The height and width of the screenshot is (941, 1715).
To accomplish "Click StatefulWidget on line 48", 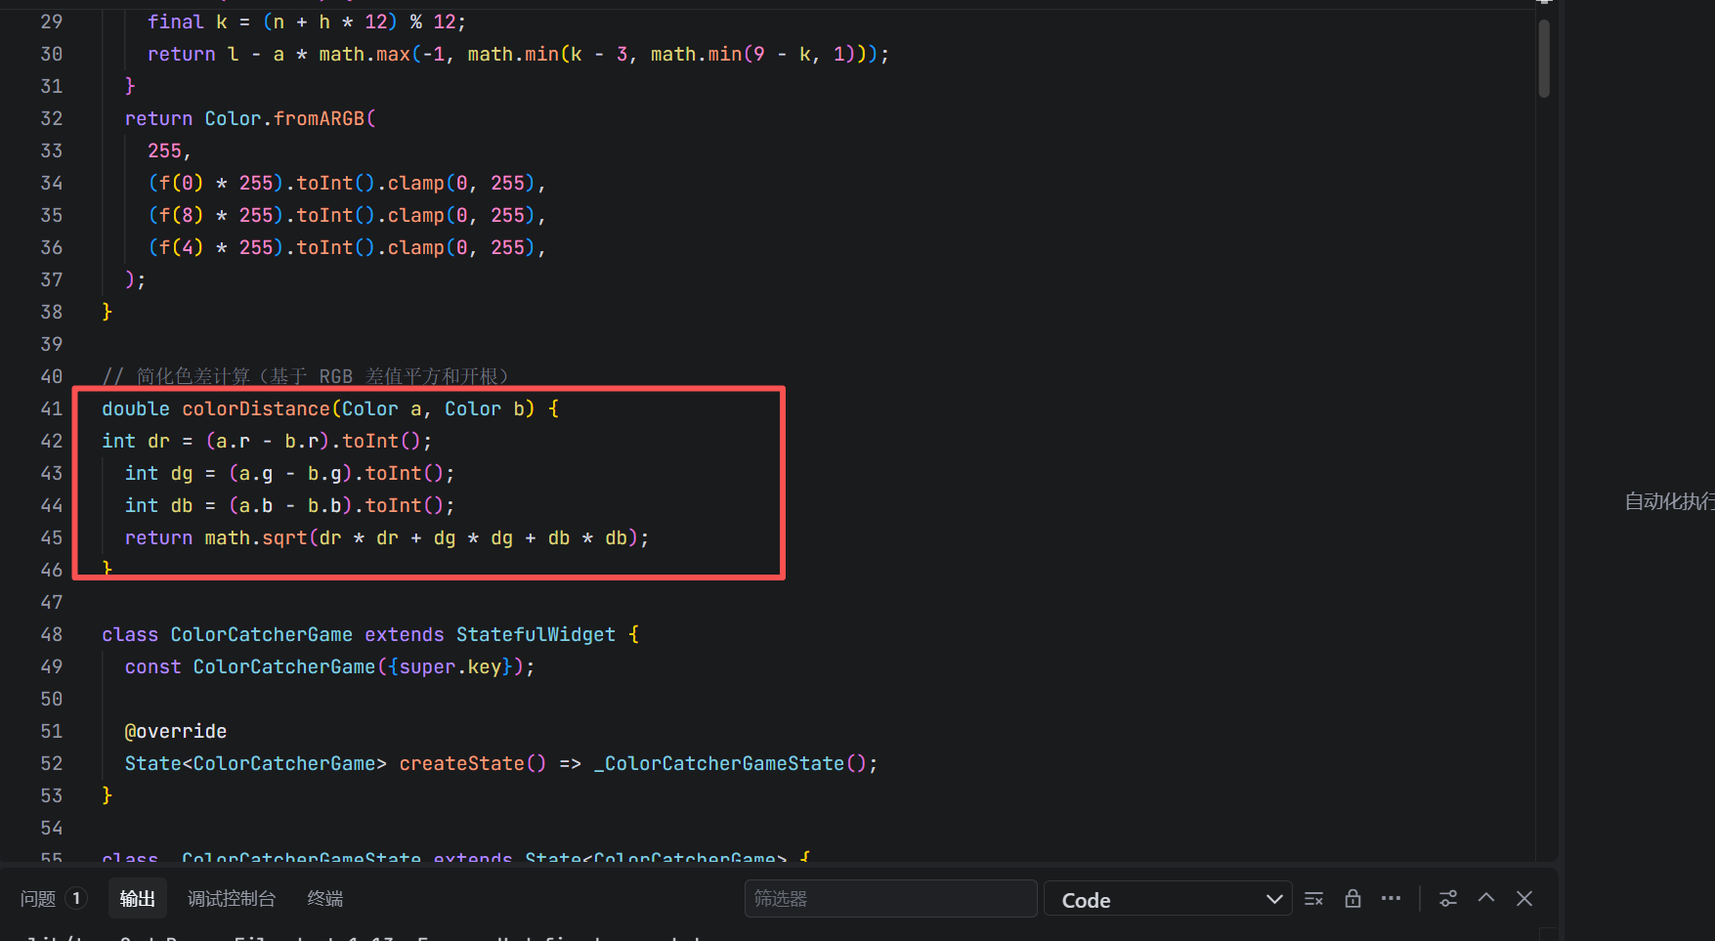I will click(536, 634).
